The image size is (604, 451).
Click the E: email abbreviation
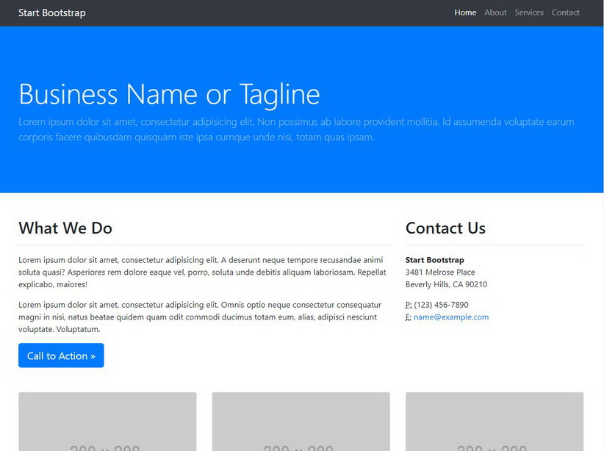409,317
